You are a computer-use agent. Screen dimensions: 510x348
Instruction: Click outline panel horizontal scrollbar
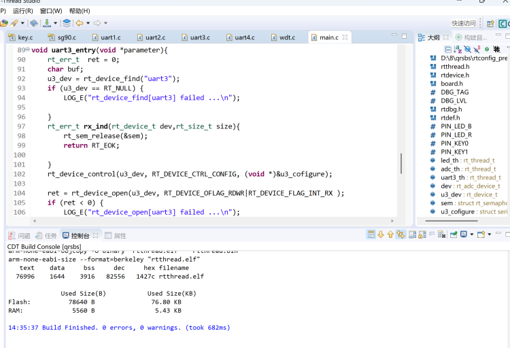(x=452, y=221)
